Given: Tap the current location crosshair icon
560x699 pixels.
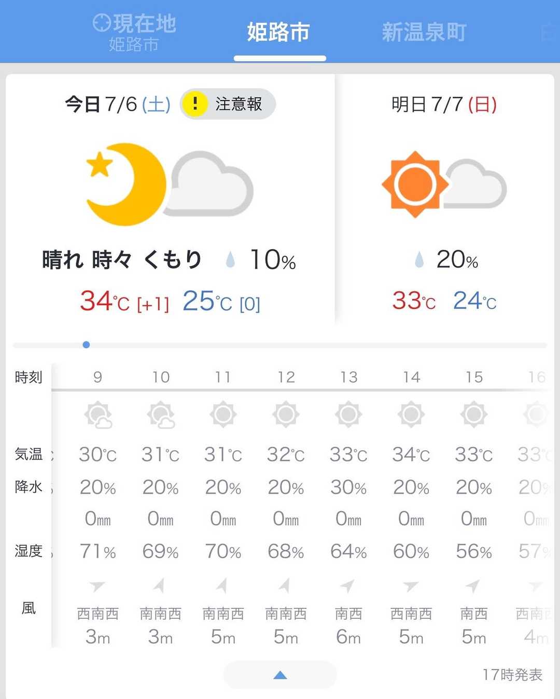Looking at the screenshot, I should pos(102,23).
